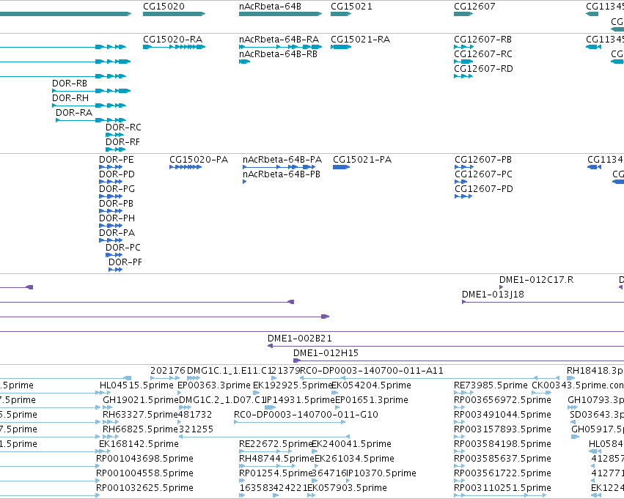Screen dimensions: 624x499
Task: Click EST RP001043698.5prime
Action: pyautogui.click(x=144, y=459)
